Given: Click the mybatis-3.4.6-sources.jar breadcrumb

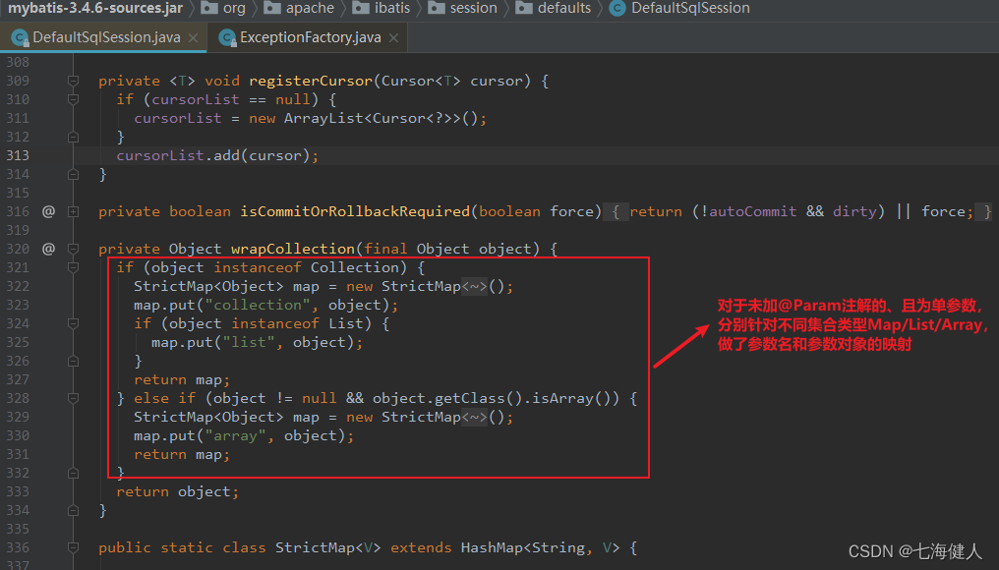Looking at the screenshot, I should coord(93,9).
